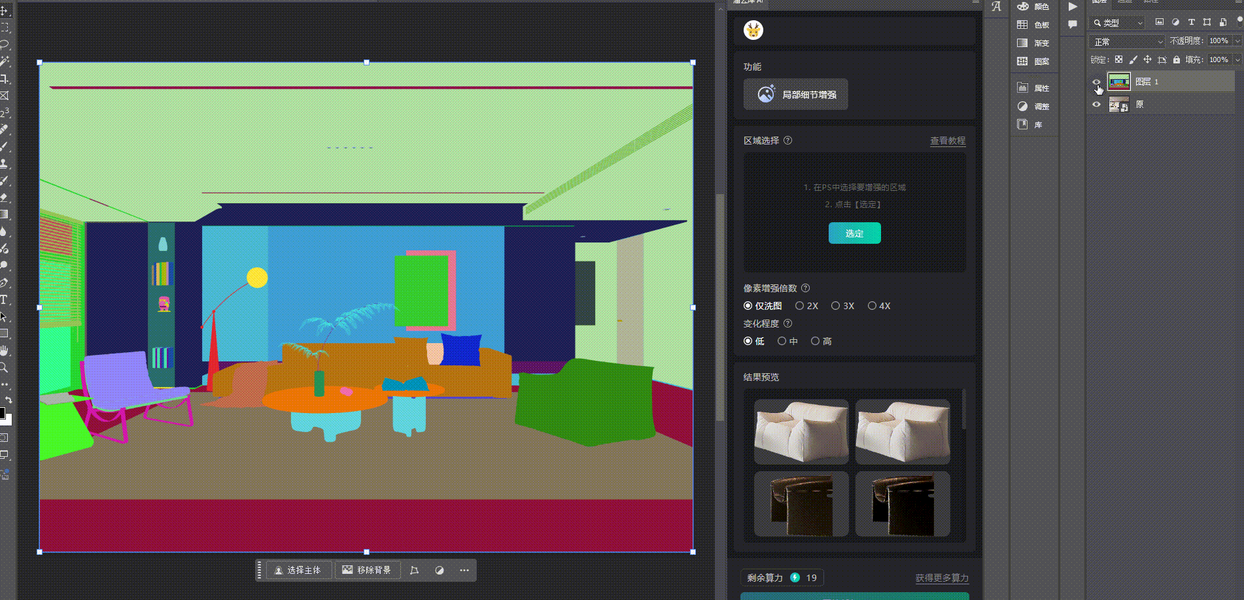
Task: Filter layers by pixel layer icon
Action: 1160,22
